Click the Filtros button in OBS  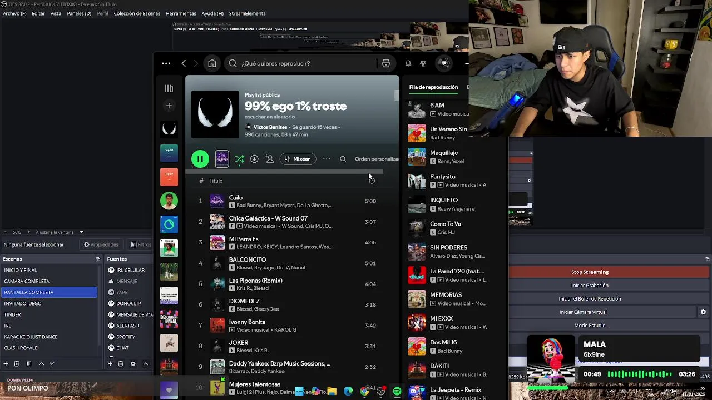141,244
